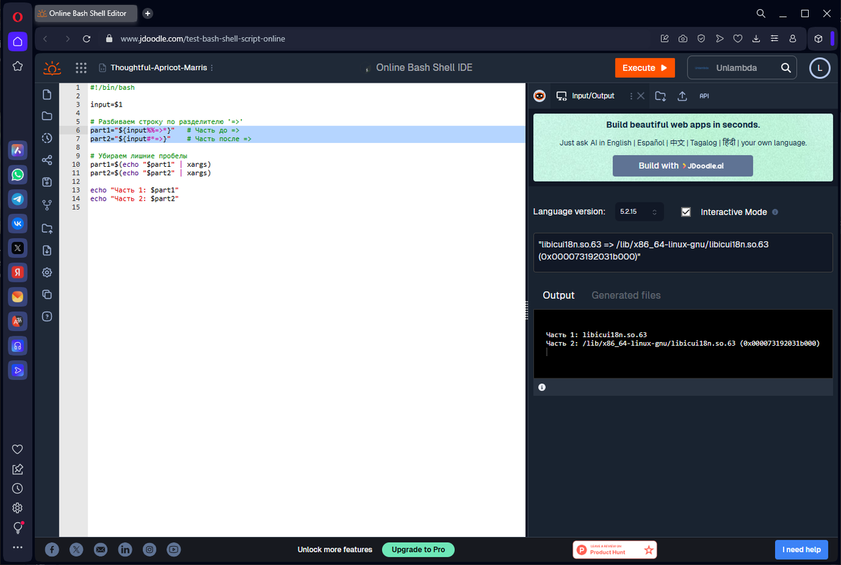
Task: Run code with the Execute button
Action: click(645, 68)
